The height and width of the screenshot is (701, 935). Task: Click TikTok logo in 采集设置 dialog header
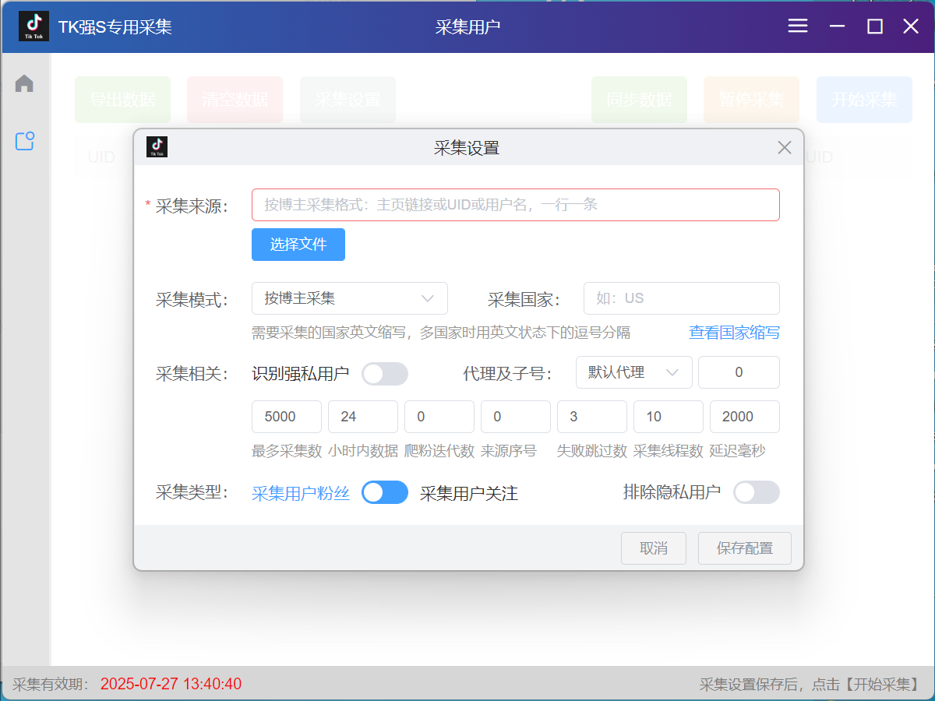click(x=157, y=147)
